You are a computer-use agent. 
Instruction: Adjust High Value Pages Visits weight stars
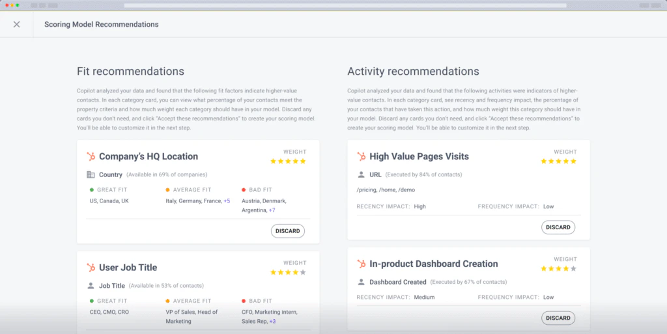558,161
